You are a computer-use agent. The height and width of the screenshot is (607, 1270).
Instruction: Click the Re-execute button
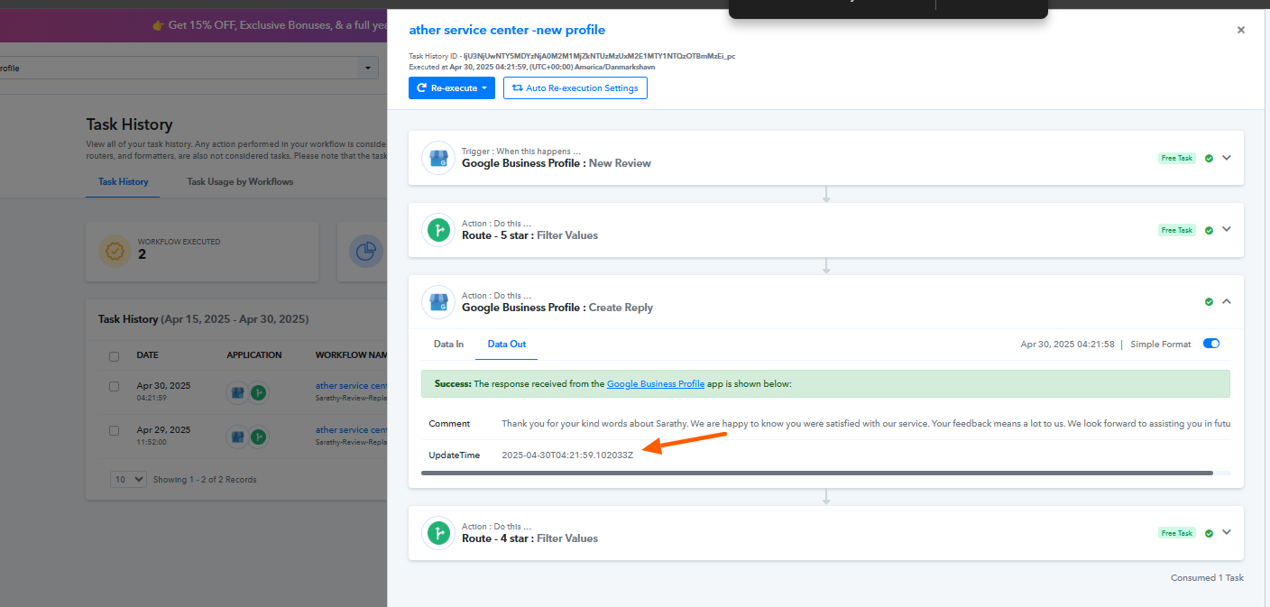coord(451,88)
